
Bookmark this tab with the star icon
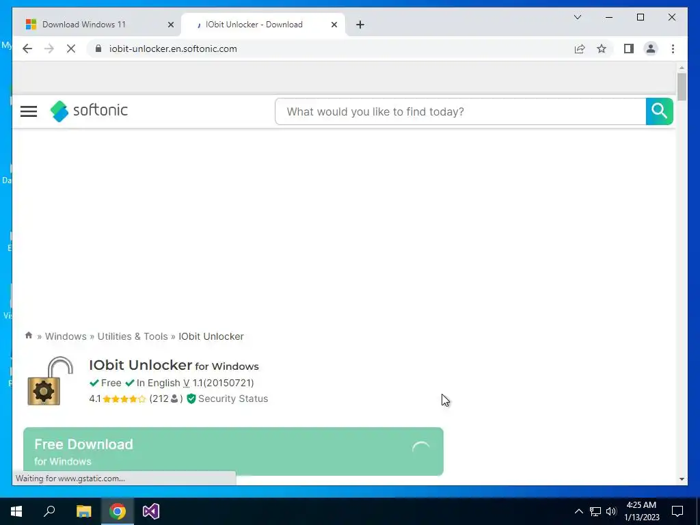[x=602, y=49]
